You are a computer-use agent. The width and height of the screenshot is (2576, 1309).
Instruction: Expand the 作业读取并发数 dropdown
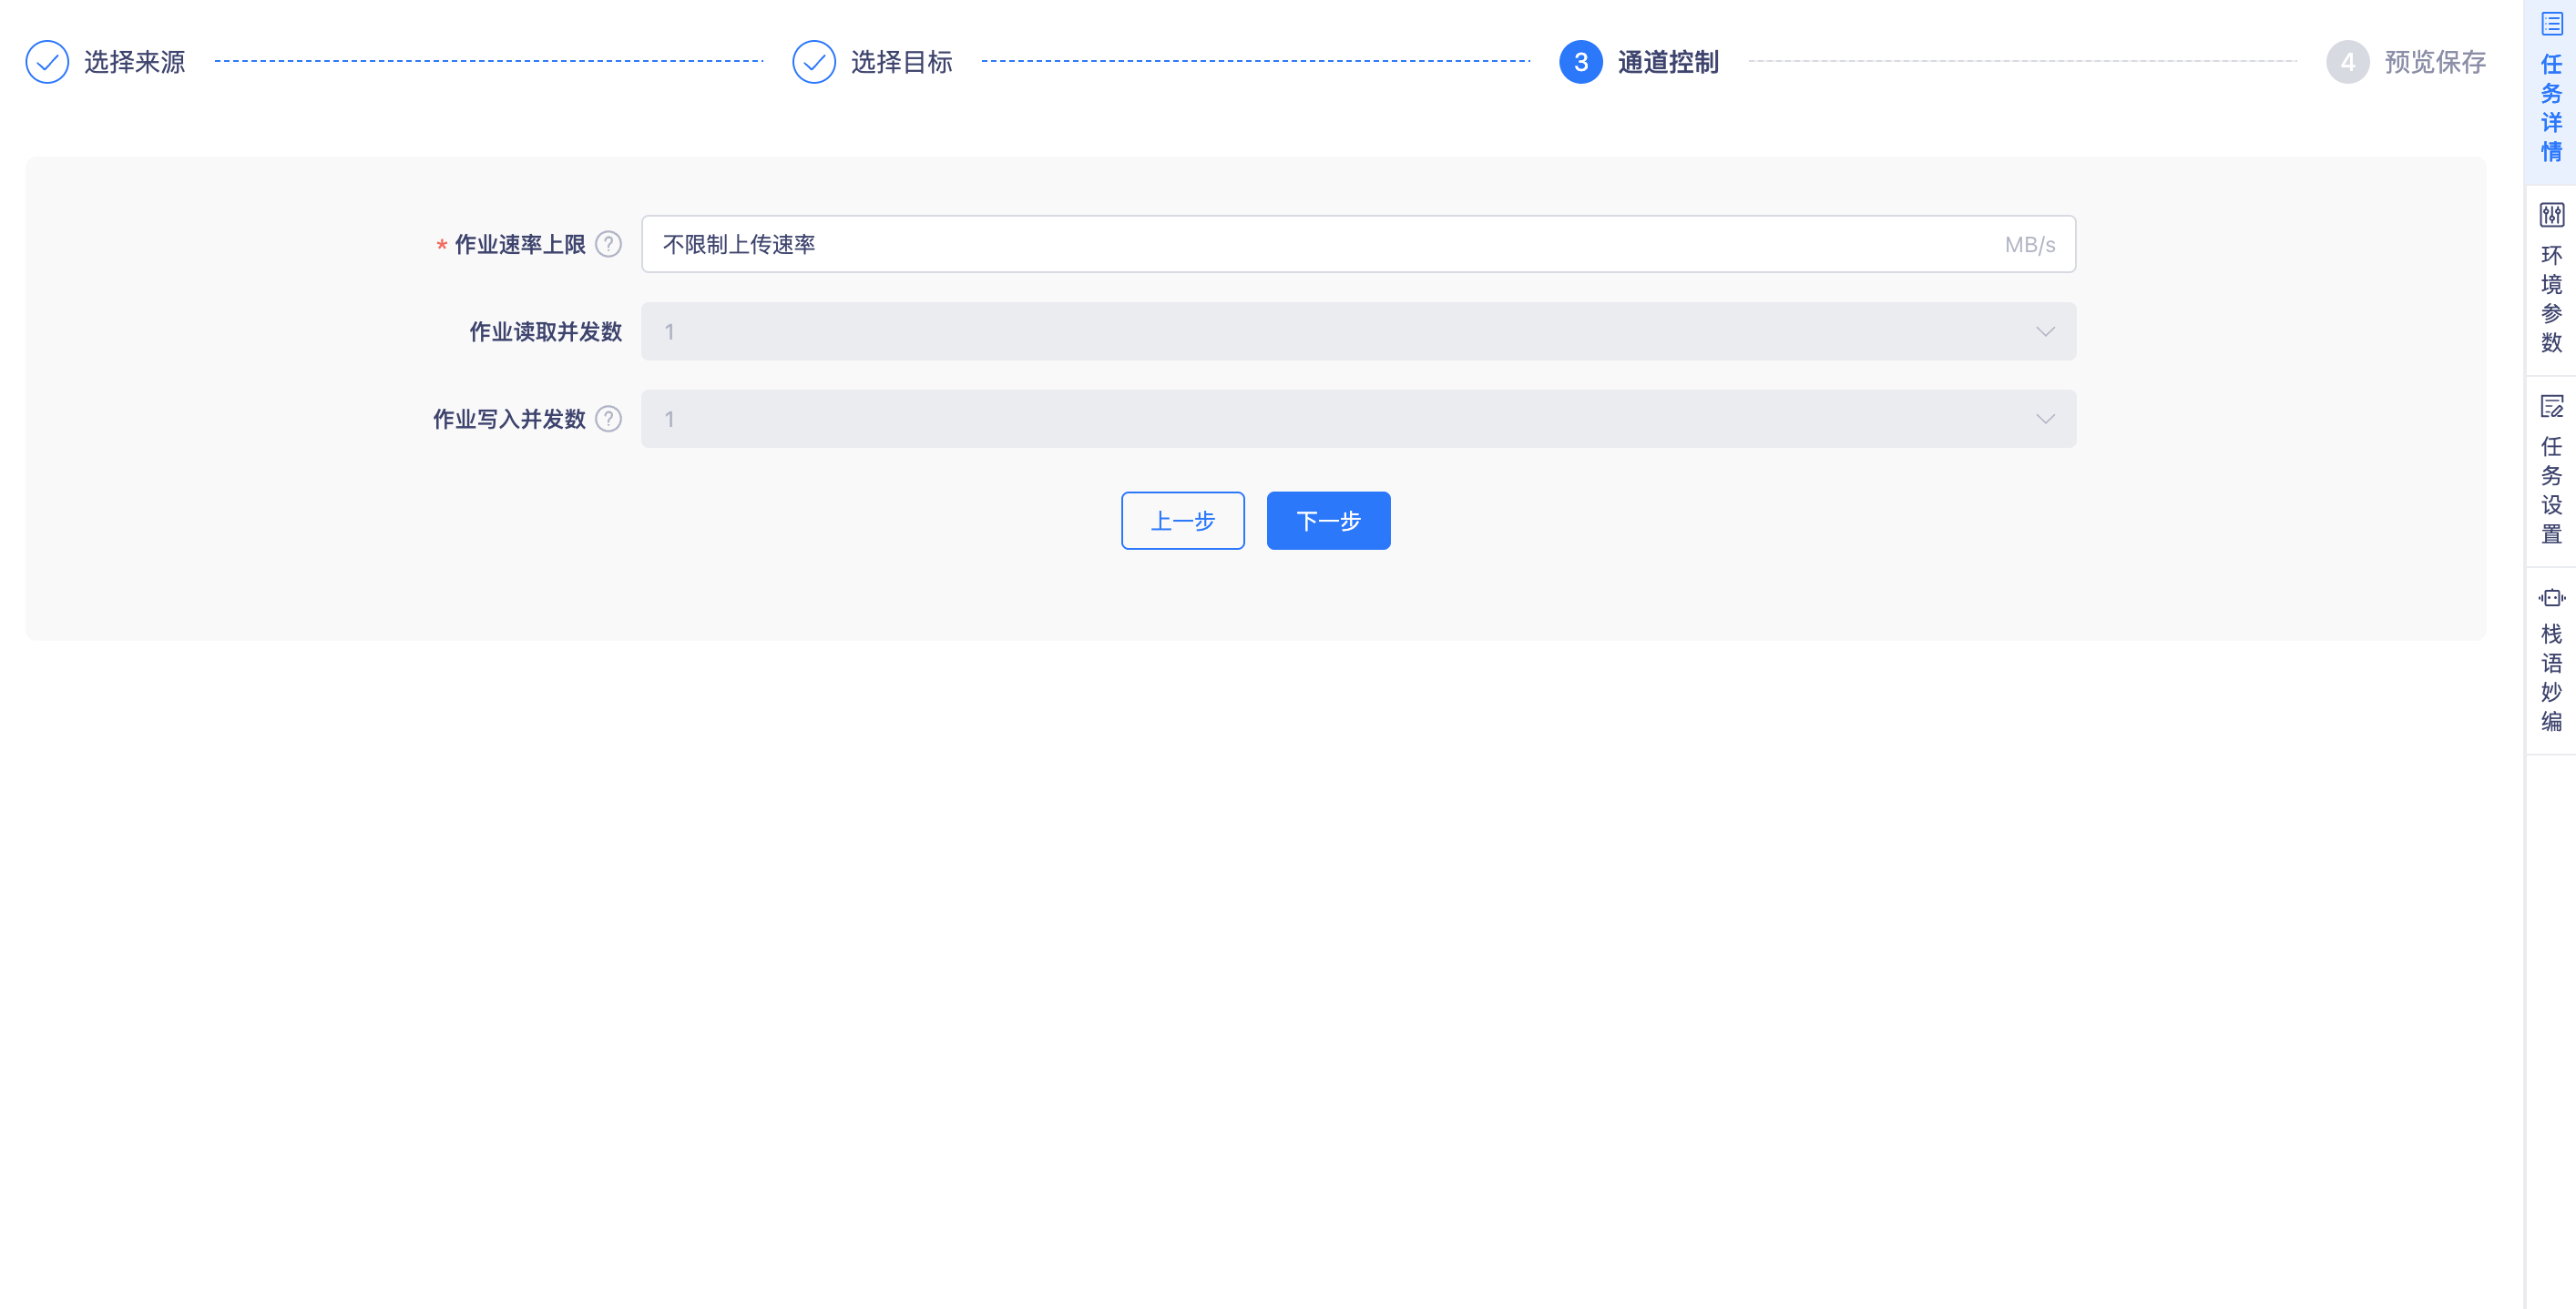(x=1358, y=331)
